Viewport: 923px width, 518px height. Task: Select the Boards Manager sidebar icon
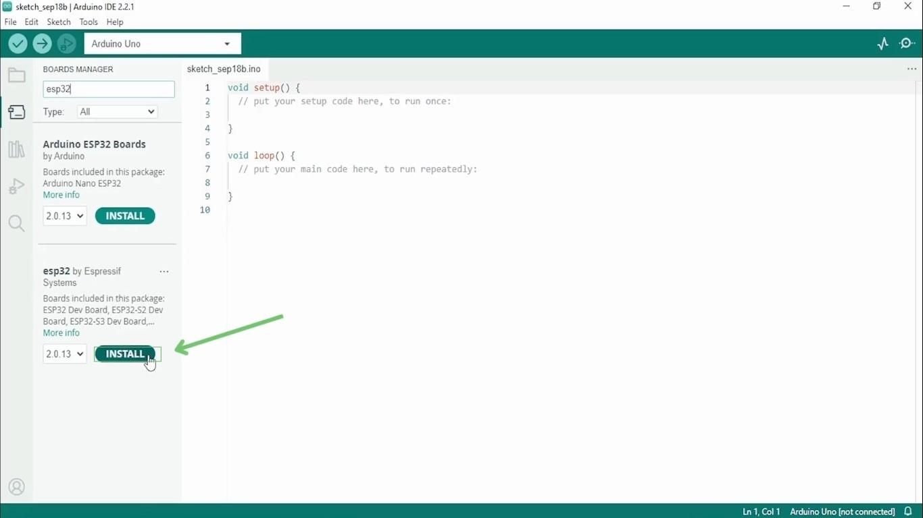click(x=16, y=112)
